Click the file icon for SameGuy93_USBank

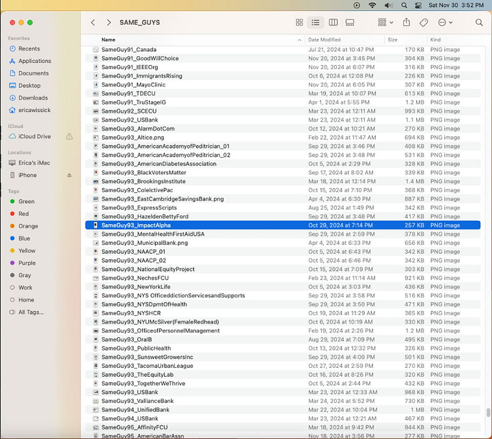tap(96, 393)
